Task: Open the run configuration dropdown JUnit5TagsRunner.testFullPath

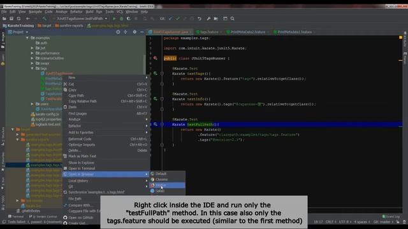Action: (x=80, y=18)
